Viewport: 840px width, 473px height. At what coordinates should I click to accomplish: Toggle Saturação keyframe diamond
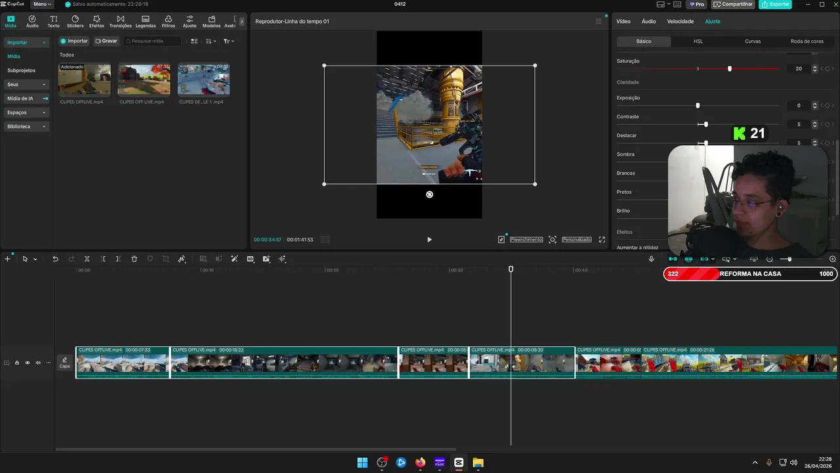pos(828,68)
